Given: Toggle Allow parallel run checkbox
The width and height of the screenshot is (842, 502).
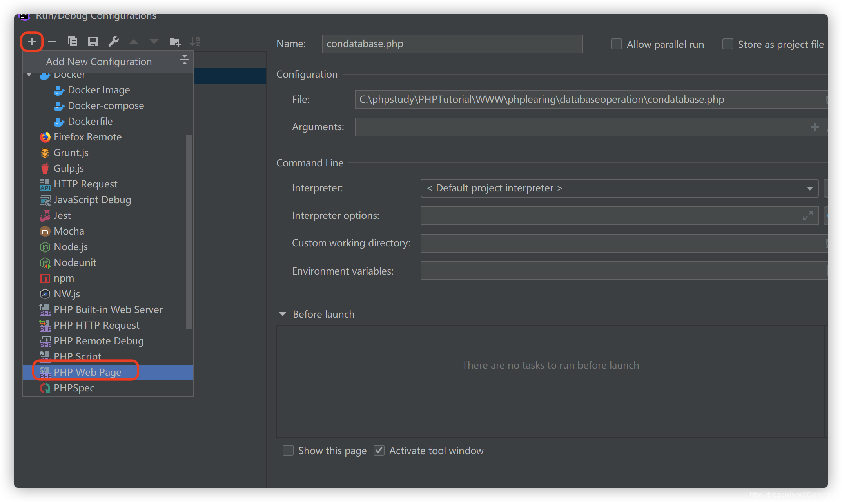Looking at the screenshot, I should click(616, 44).
